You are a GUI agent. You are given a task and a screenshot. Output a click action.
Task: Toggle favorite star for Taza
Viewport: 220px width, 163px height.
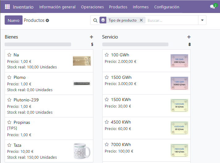coord(9,145)
